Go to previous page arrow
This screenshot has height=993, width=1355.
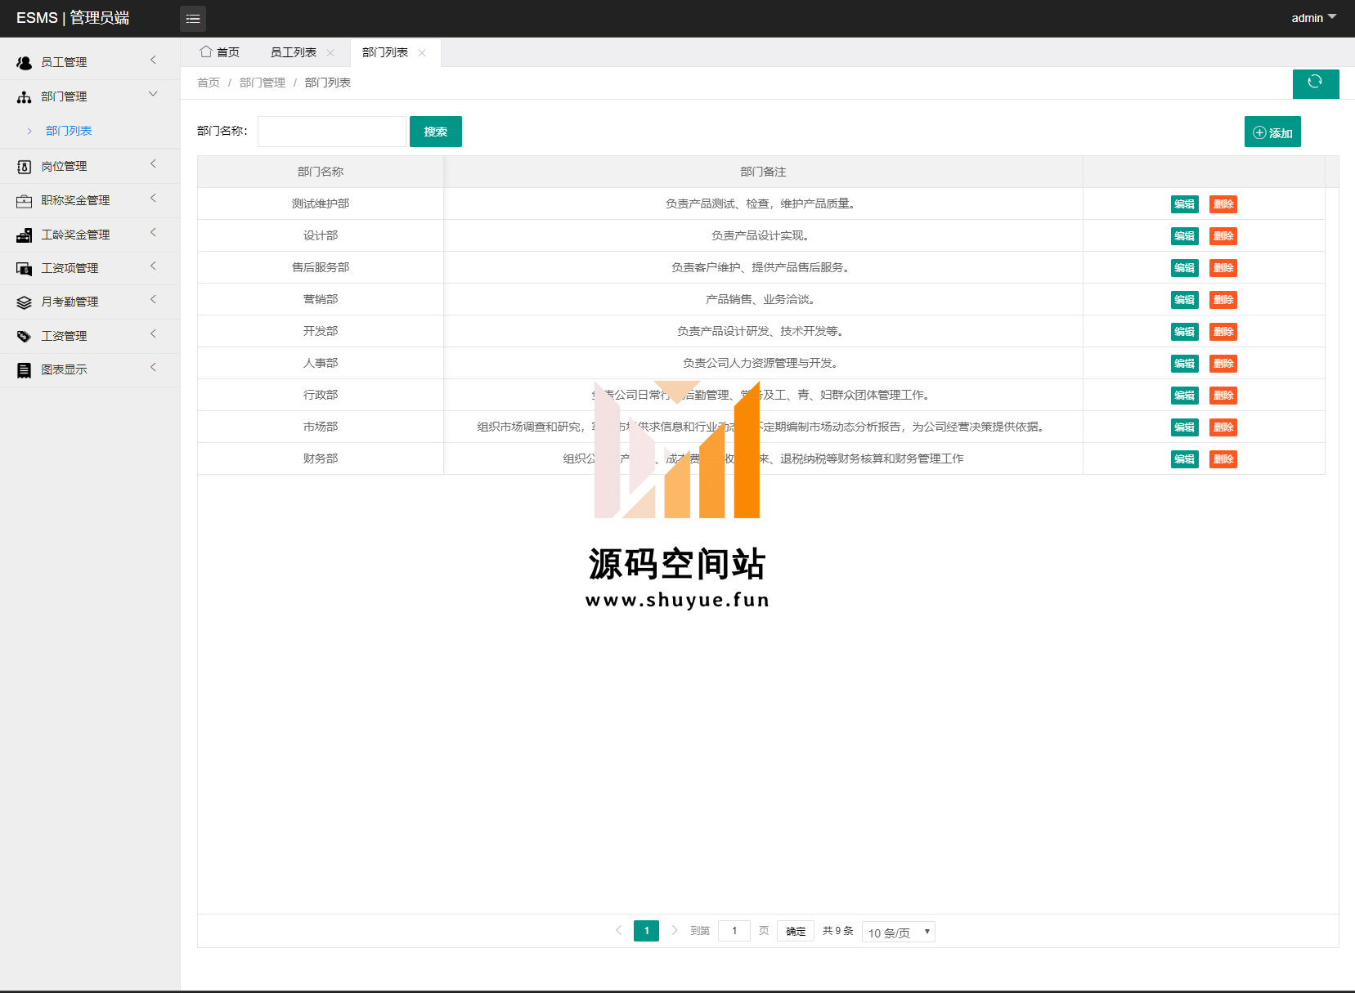(619, 930)
